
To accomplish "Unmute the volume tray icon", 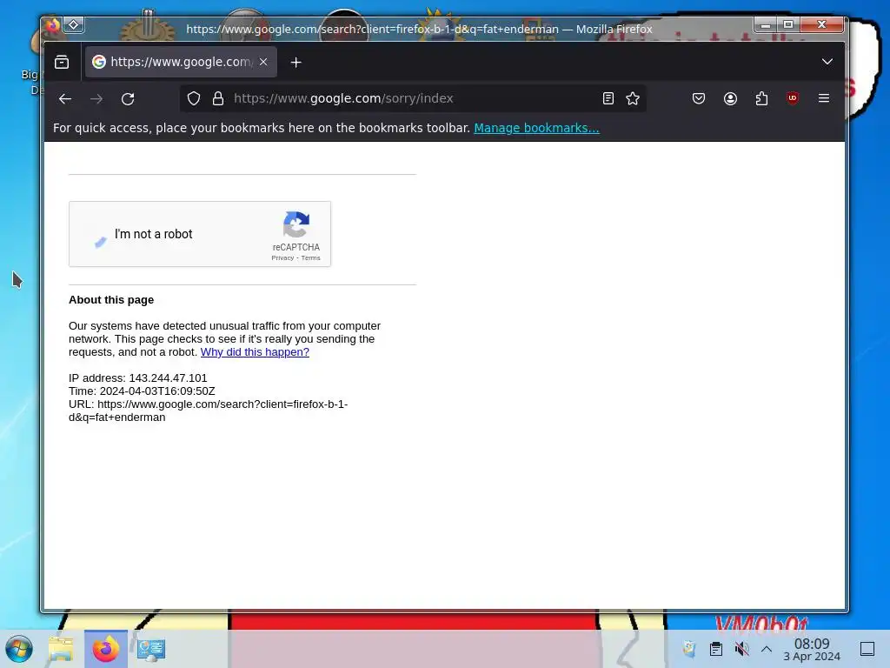I will click(x=741, y=649).
